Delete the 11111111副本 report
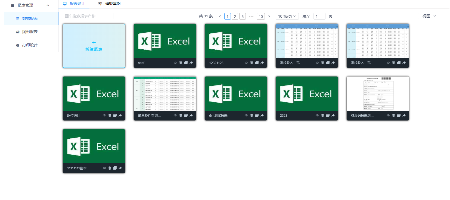 coord(110,168)
